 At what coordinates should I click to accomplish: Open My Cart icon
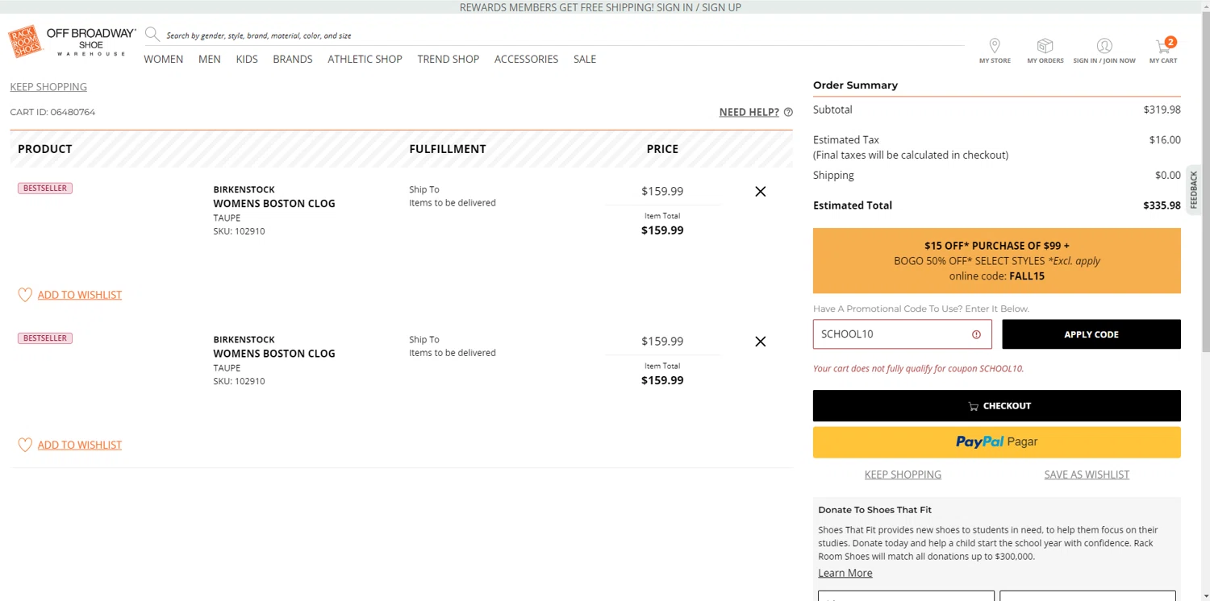tap(1164, 45)
